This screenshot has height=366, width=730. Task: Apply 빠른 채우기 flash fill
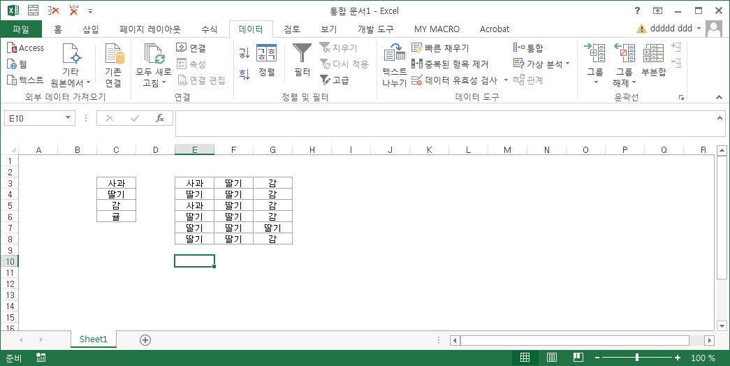(440, 47)
